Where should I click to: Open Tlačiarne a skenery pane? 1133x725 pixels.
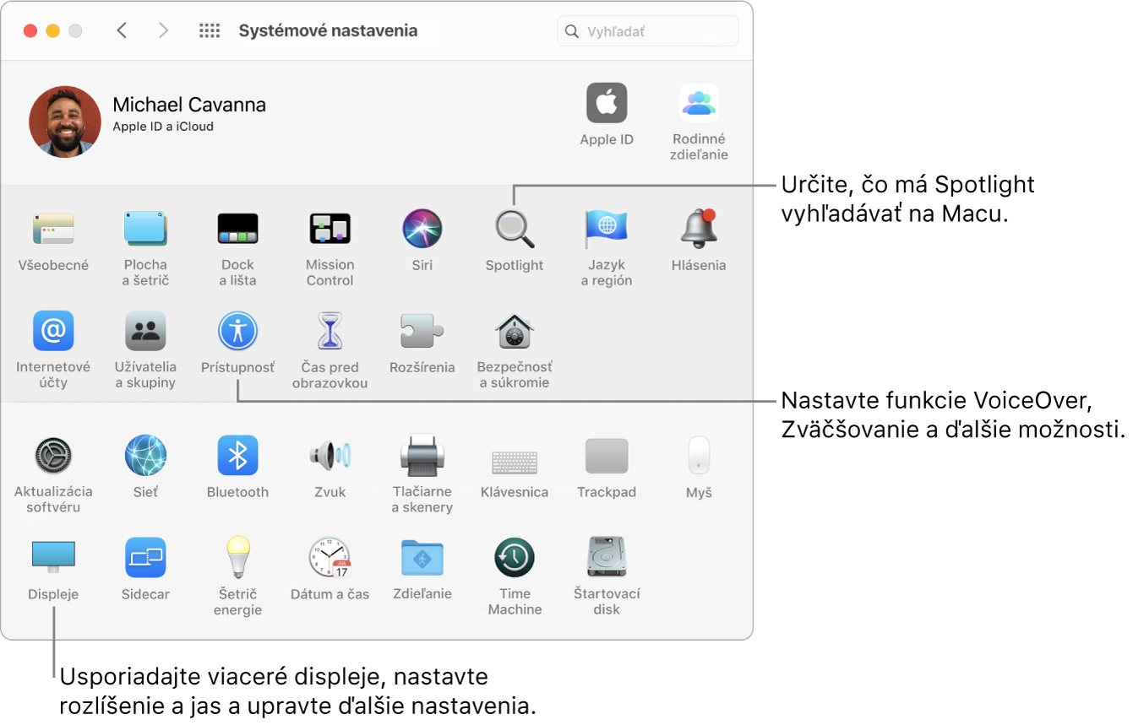point(422,455)
